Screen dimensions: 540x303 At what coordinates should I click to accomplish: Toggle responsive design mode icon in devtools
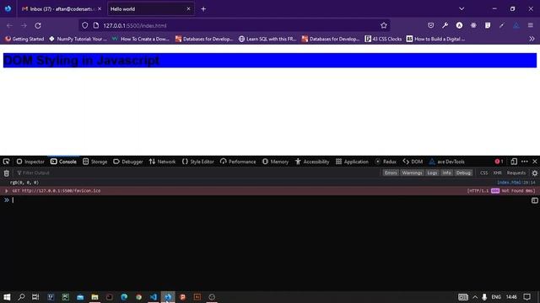(514, 162)
